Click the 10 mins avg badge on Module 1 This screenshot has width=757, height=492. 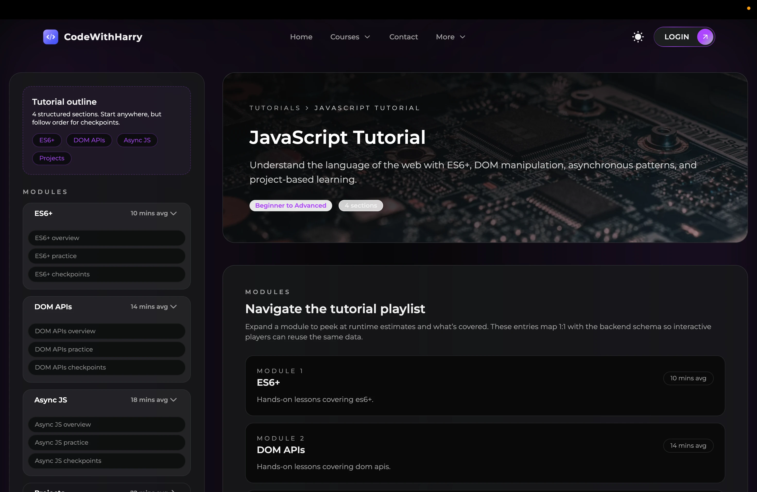point(688,378)
